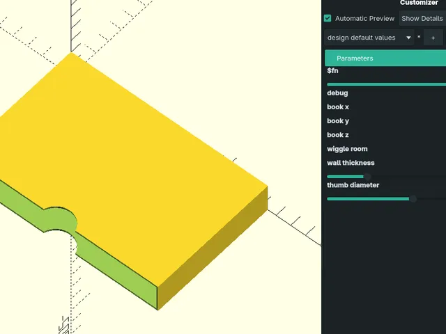Adjust the $fn slider track
This screenshot has width=446, height=334.
[387, 84]
